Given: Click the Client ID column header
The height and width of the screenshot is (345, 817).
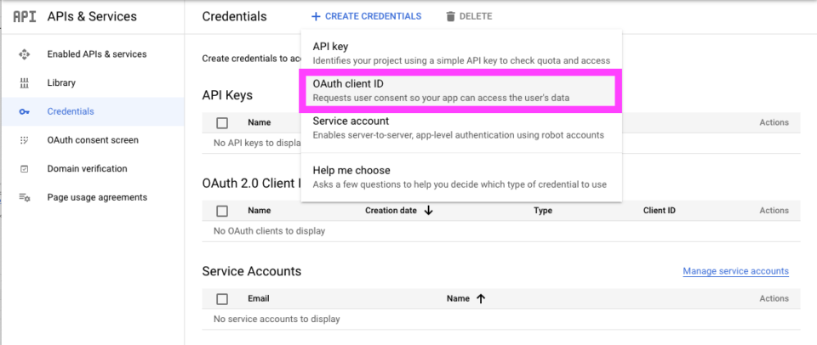Looking at the screenshot, I should pos(659,211).
